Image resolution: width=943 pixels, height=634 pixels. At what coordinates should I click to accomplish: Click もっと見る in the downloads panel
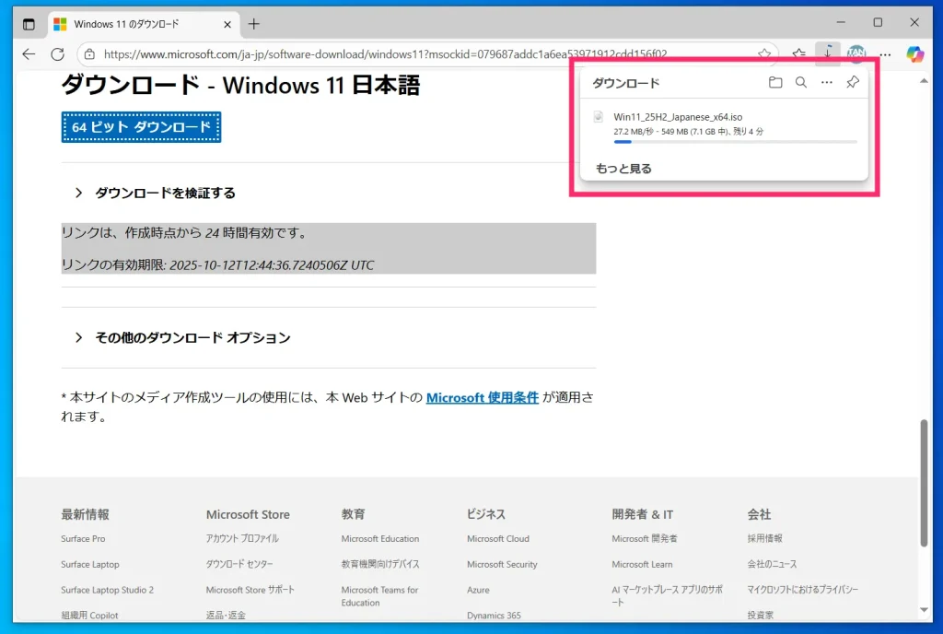[623, 169]
